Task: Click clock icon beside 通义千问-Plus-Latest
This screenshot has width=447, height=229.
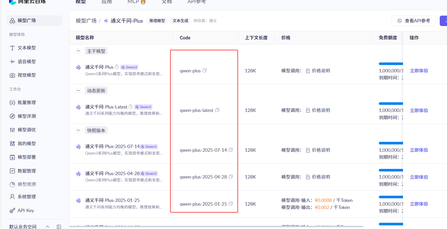Action: tap(131, 107)
